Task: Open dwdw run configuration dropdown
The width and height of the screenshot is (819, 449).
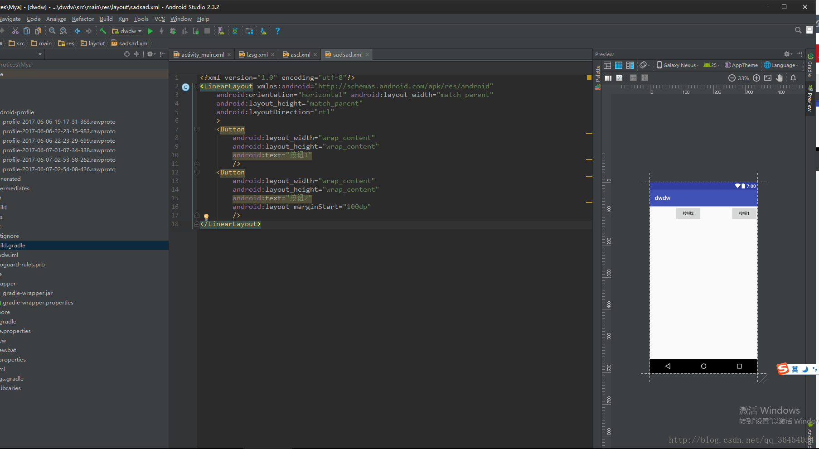Action: click(127, 31)
